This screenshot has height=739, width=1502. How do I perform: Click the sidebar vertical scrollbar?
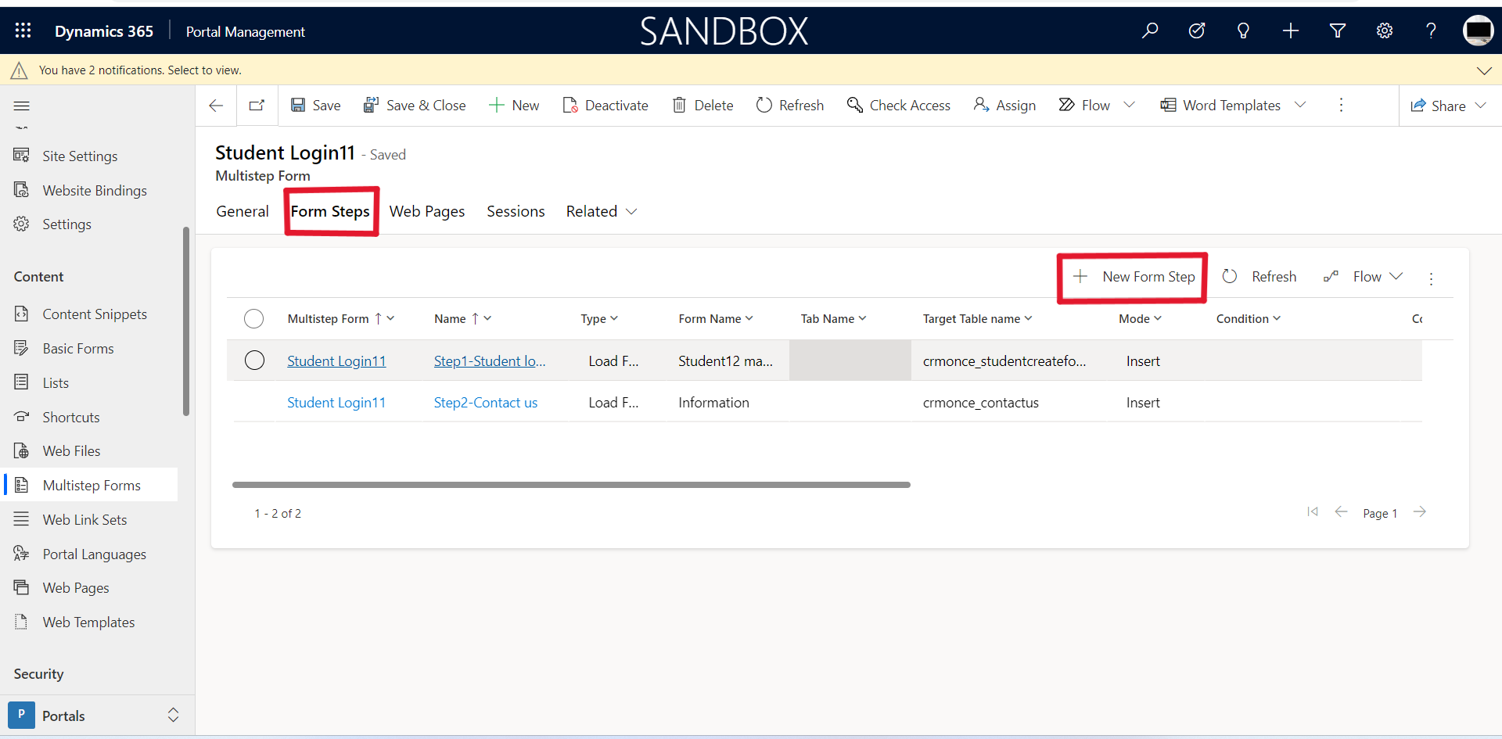pos(186,321)
